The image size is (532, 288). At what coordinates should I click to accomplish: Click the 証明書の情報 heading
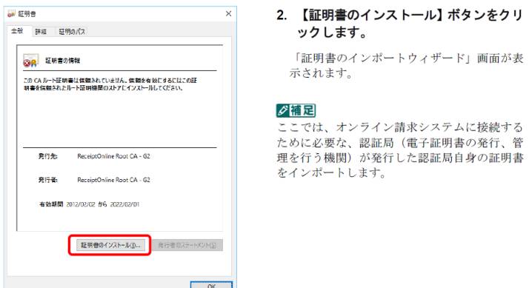(x=63, y=61)
